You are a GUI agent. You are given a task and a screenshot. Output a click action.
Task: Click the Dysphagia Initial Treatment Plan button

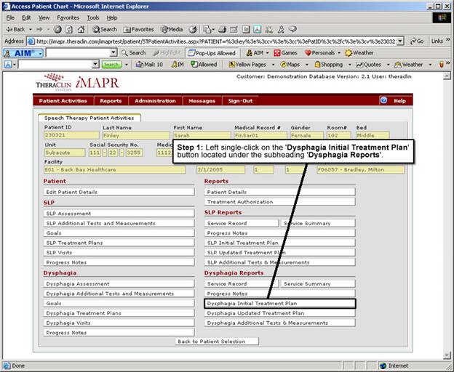(279, 303)
